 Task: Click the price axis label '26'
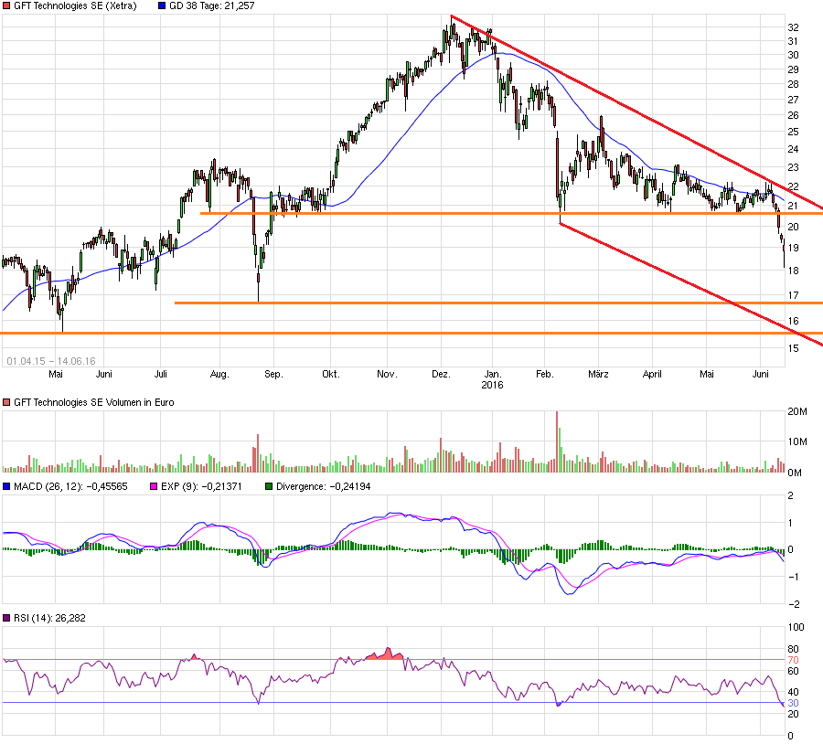pos(793,115)
